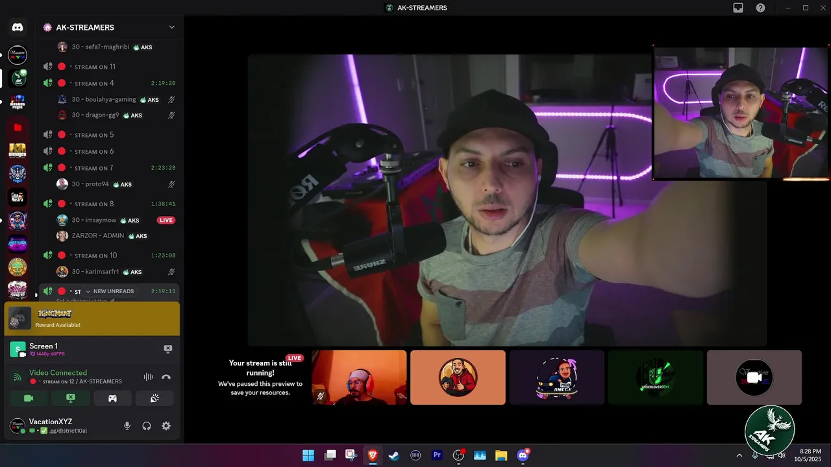831x467 pixels.
Task: Expand AK-STREAMERS server menu
Action: pos(171,27)
